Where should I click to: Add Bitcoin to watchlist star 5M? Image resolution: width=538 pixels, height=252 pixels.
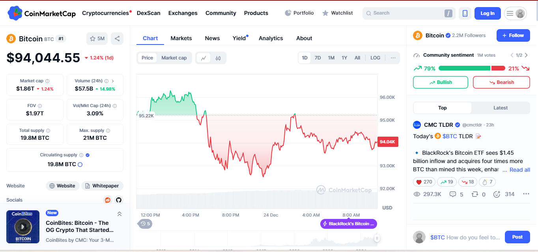pyautogui.click(x=97, y=39)
